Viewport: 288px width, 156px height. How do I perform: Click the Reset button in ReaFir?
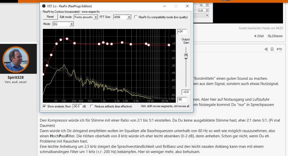click(50, 17)
